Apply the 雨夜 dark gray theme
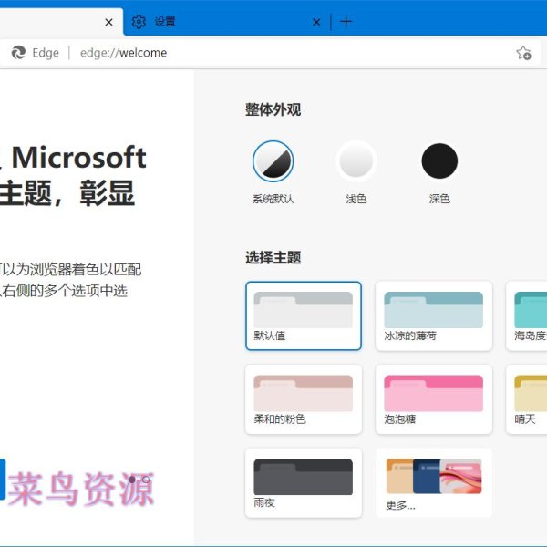The width and height of the screenshot is (547, 547). [x=304, y=482]
